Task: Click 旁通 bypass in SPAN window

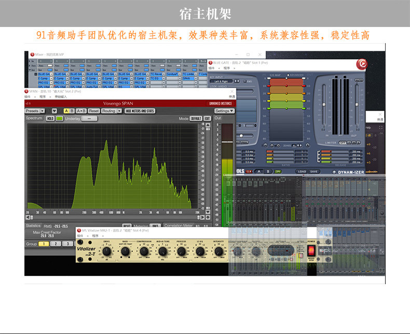Action: click(x=232, y=97)
